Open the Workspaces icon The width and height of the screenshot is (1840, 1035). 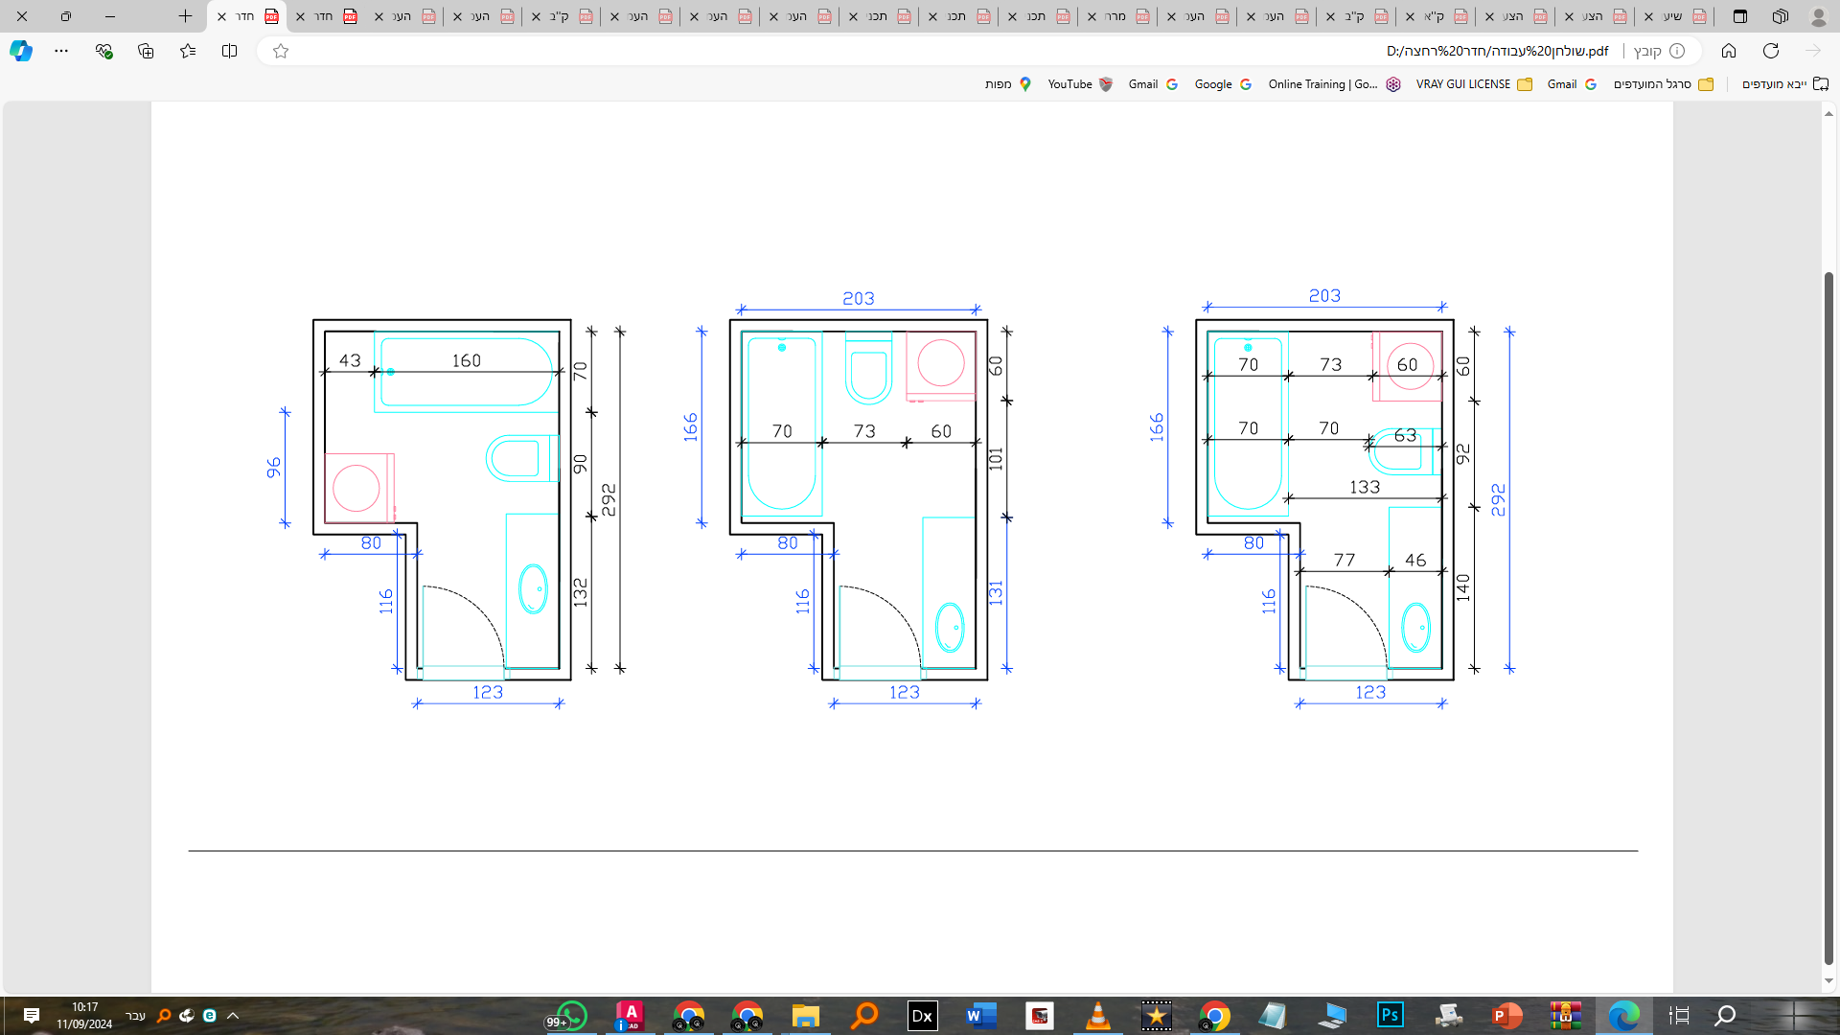pos(1780,16)
